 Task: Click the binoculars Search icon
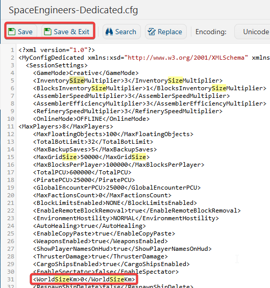pyautogui.click(x=109, y=32)
